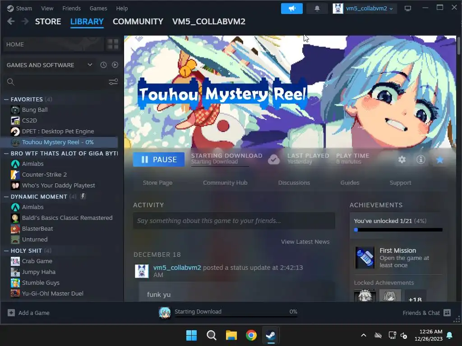Click the bottom download progress bar
462x346 pixels.
click(236, 317)
